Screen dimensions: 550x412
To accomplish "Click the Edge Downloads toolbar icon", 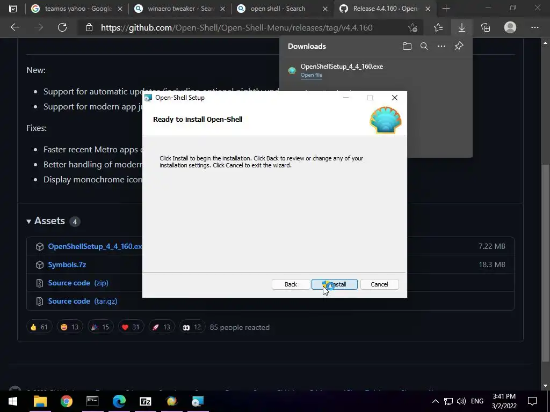I will [461, 27].
